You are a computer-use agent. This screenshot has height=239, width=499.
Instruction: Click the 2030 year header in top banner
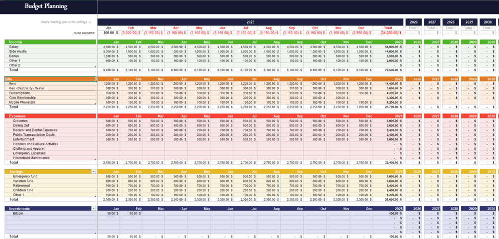pos(488,22)
